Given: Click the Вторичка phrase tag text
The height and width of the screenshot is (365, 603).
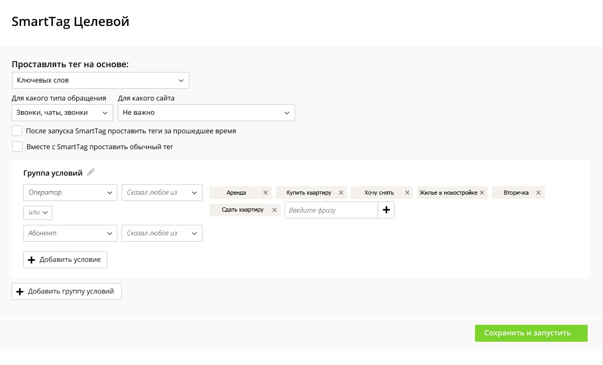Looking at the screenshot, I should coord(516,193).
